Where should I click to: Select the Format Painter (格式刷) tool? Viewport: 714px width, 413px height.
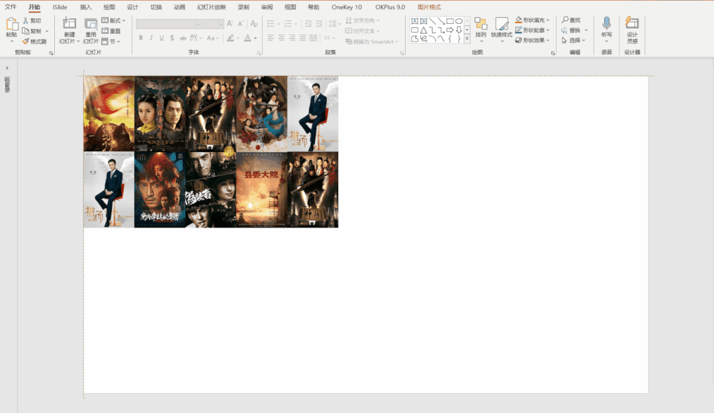[34, 42]
